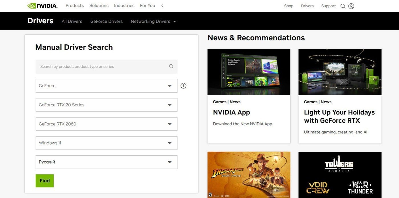This screenshot has height=198, width=399.
Task: Open the Windows 11 operating system dropdown
Action: (106, 143)
